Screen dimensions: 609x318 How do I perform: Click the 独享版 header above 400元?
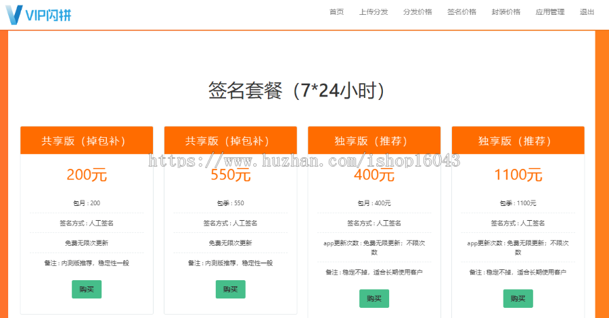point(374,141)
